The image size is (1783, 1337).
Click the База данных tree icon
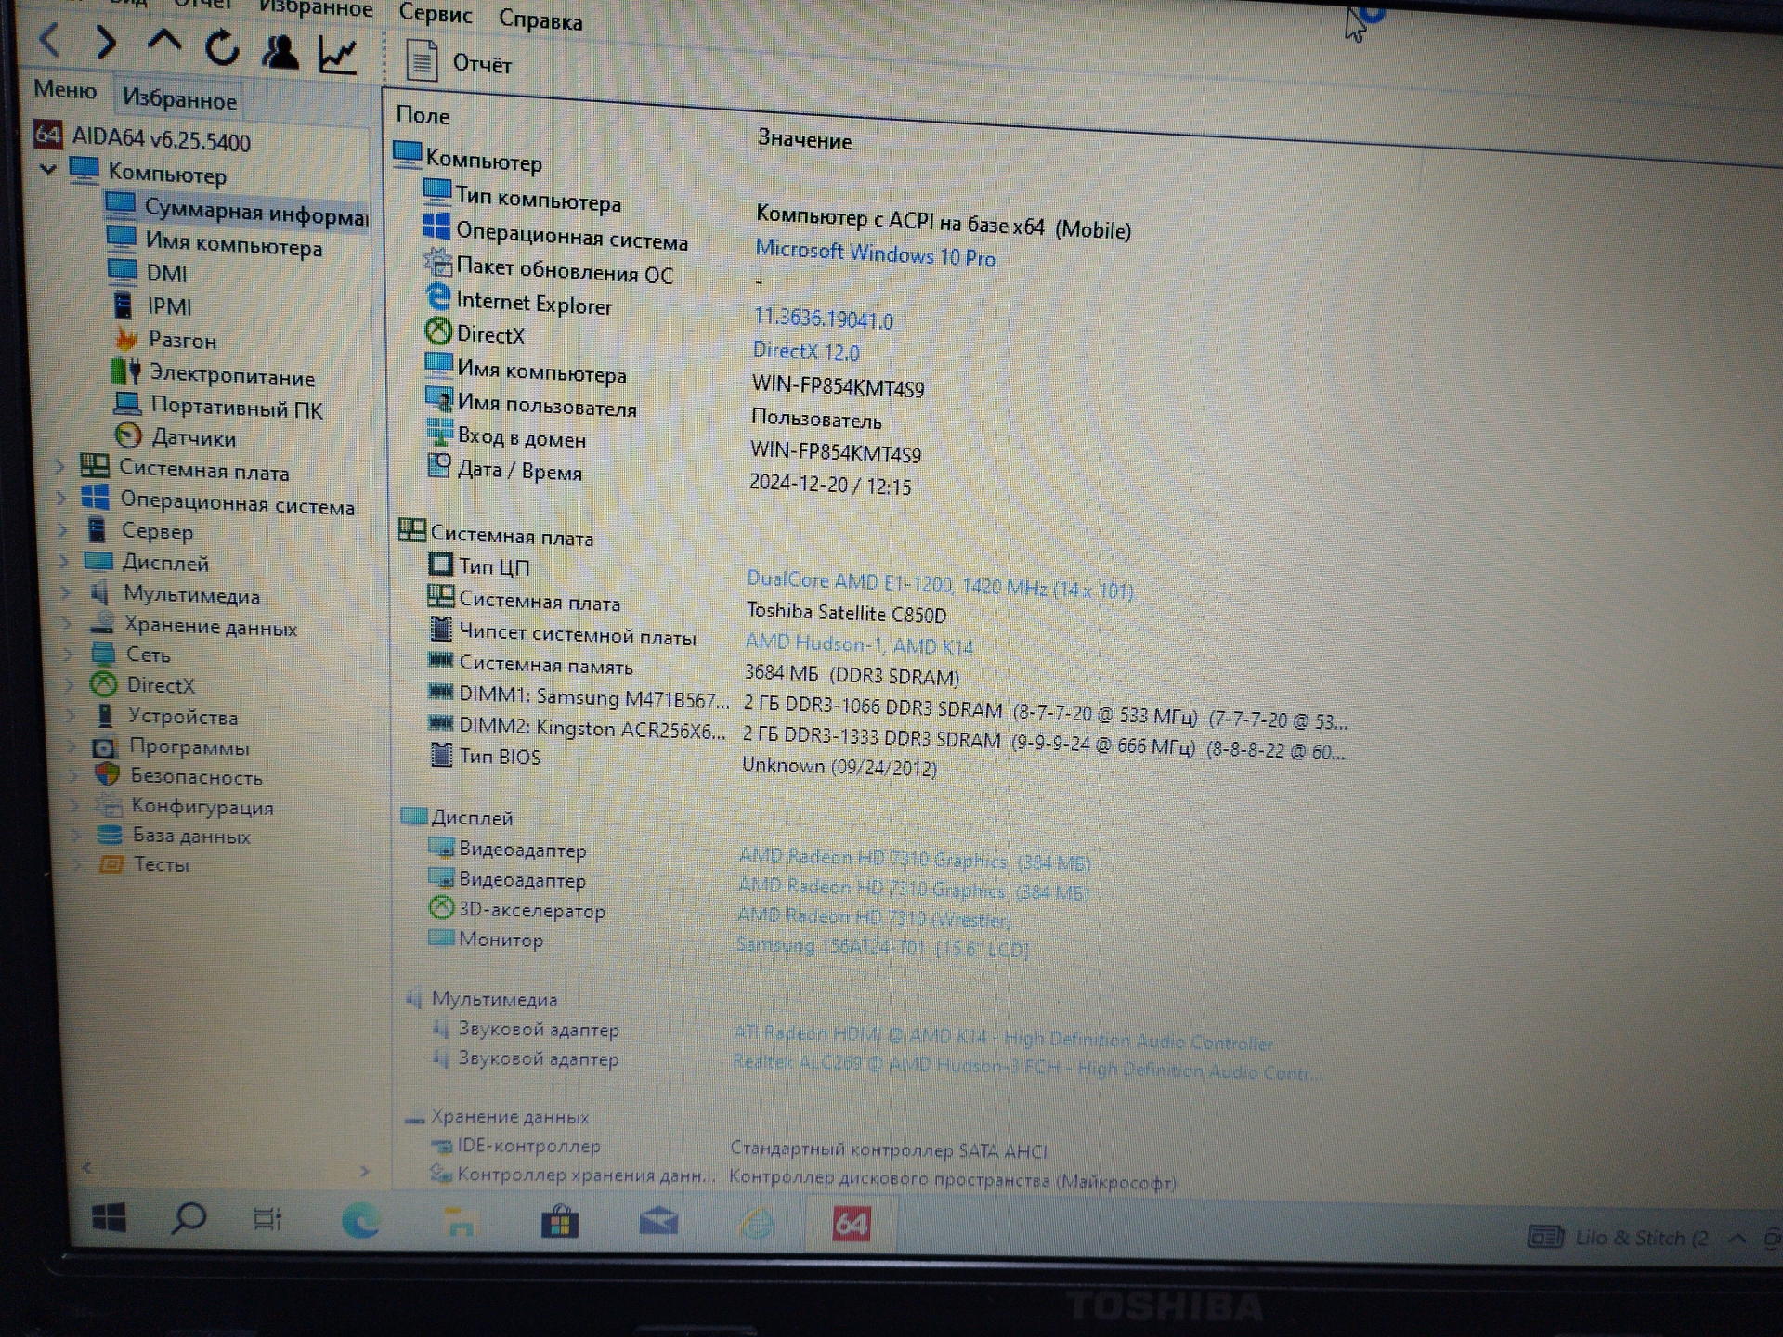(110, 834)
